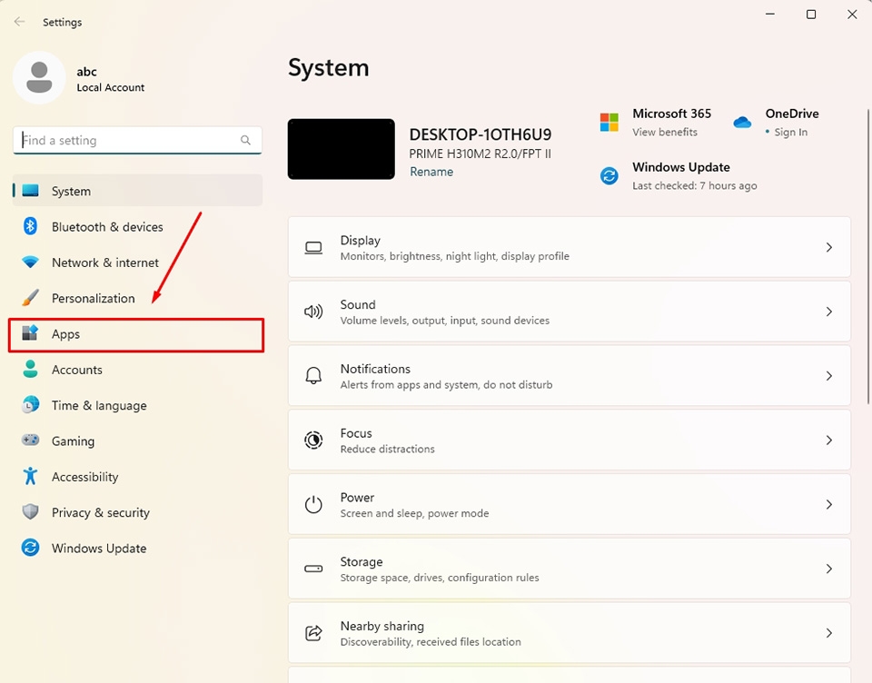
Task: Click the Gaming controller icon
Action: tap(30, 440)
